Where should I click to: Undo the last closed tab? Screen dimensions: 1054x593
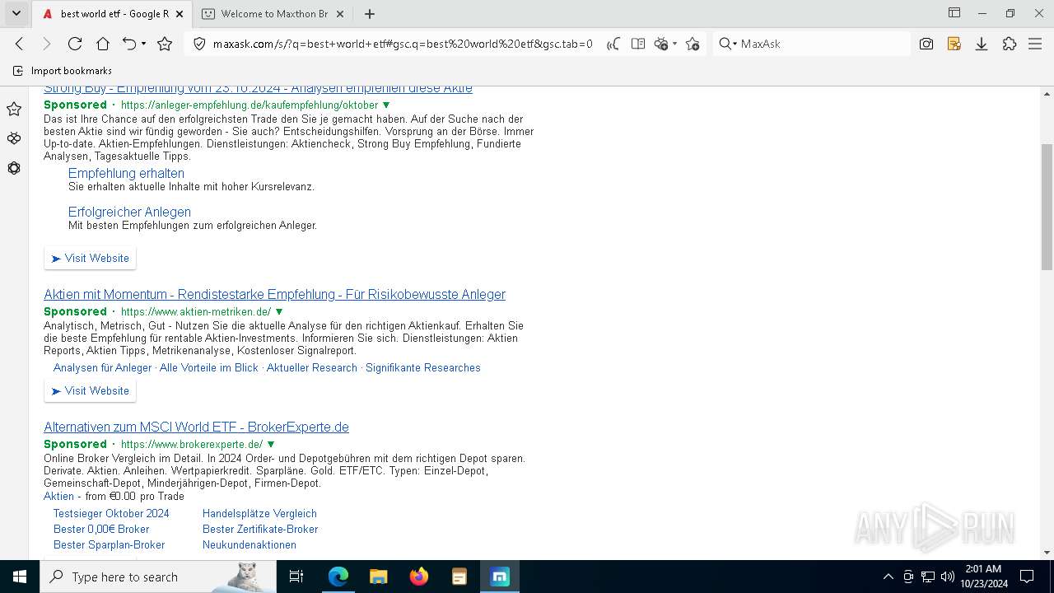click(129, 44)
